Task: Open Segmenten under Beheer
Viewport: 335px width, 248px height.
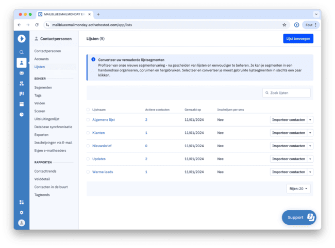Action: [43, 87]
